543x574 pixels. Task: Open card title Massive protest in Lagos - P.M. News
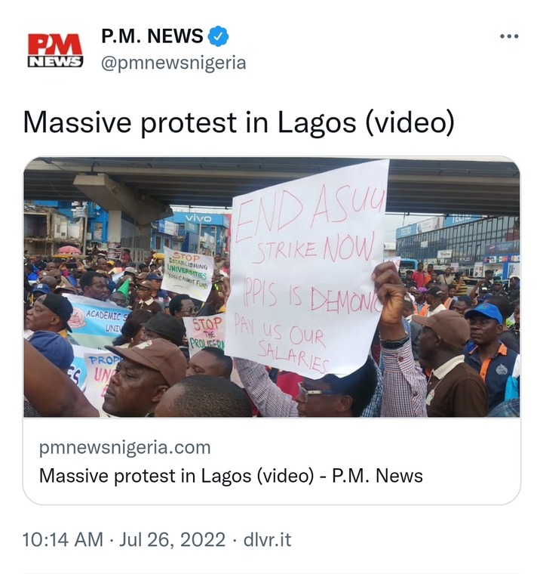click(231, 476)
